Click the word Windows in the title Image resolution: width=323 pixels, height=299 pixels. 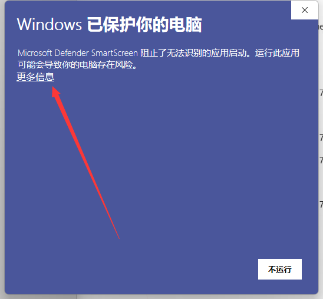click(x=50, y=25)
